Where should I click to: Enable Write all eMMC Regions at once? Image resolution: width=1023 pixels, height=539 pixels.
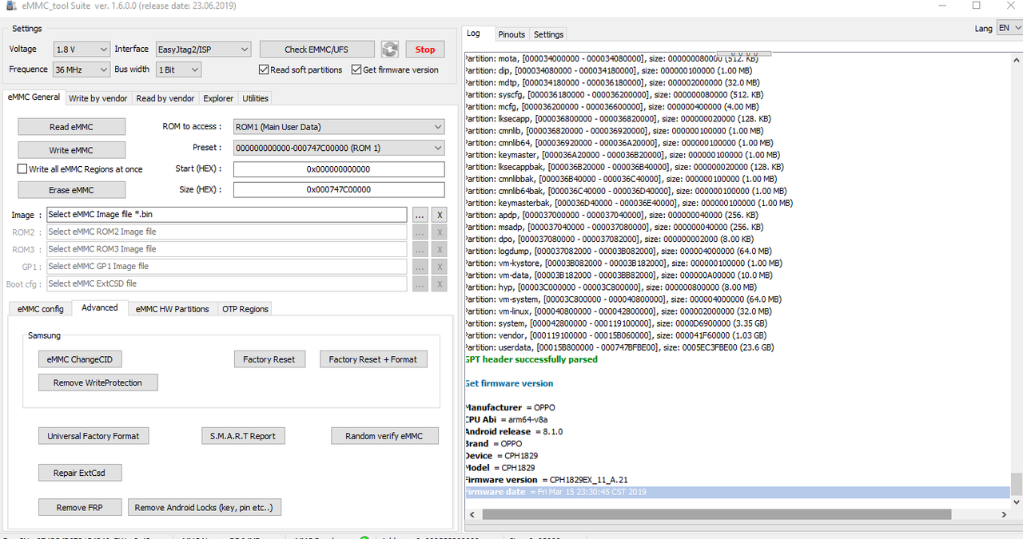tap(22, 169)
